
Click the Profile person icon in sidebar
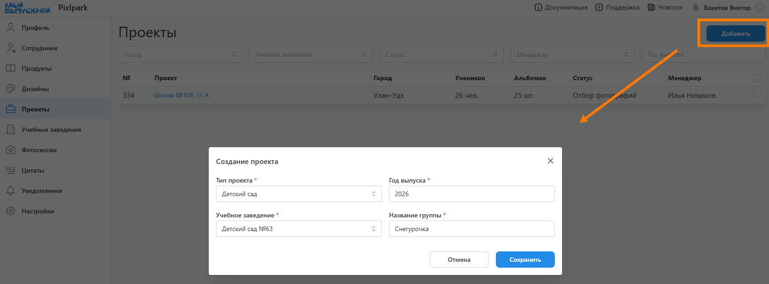(x=11, y=28)
